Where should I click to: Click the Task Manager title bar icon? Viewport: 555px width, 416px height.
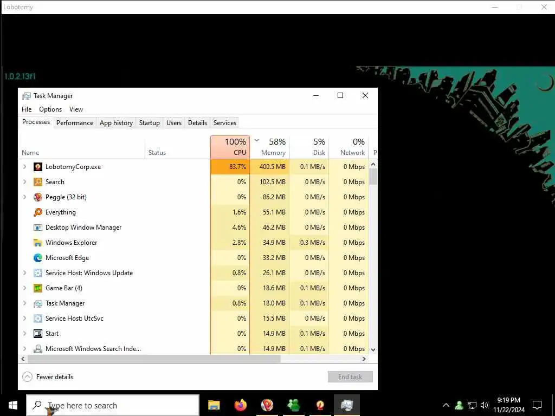pyautogui.click(x=27, y=96)
